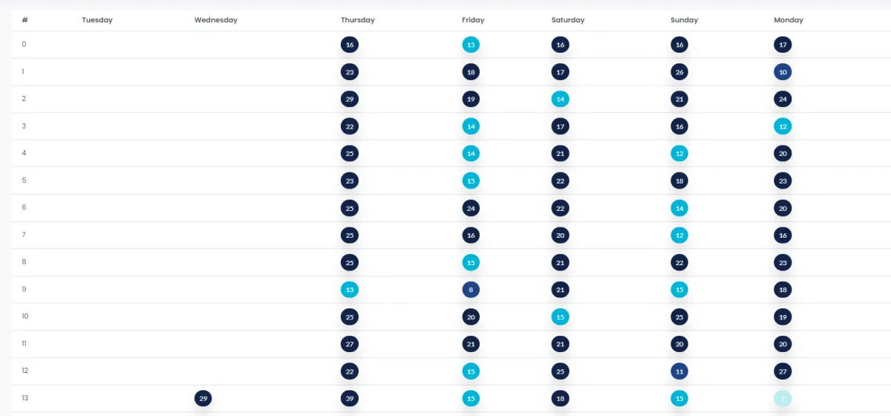
Task: Select Saturday badge 14 in row 2
Action: tap(561, 99)
